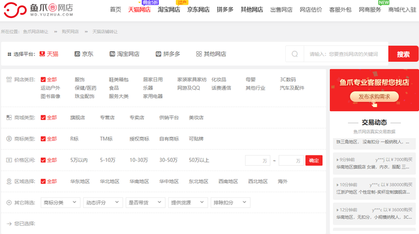Open the 排除扣分 dropdown
This screenshot has height=234, width=419.
pos(230,203)
